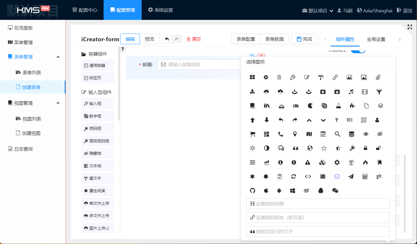Image resolution: width=417 pixels, height=244 pixels.
Task: Toggle the blue switch under 组件属性
Action: point(358,50)
